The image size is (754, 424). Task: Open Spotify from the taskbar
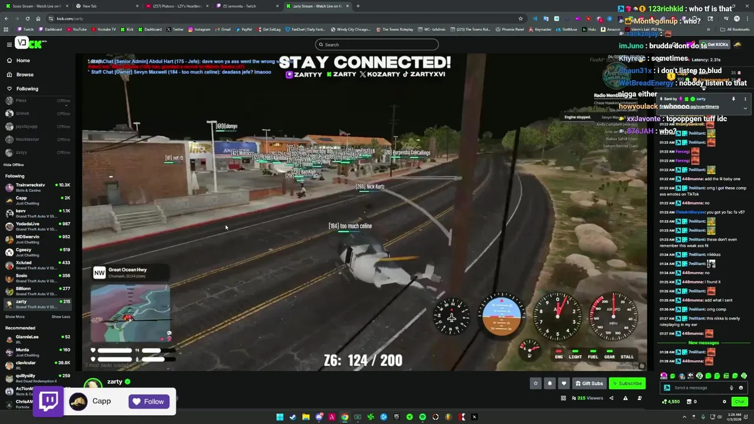click(422, 417)
